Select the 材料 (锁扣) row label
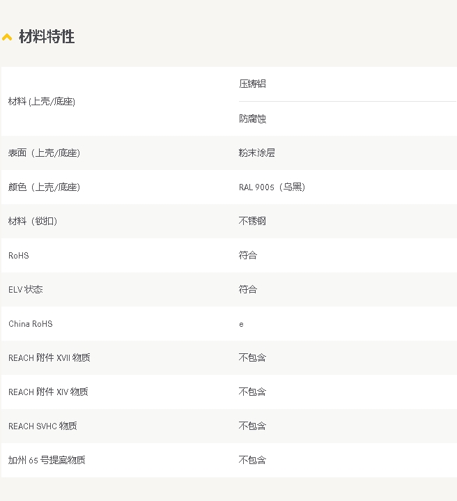 pyautogui.click(x=33, y=221)
